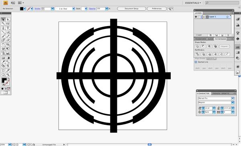Screen dimensions: 241x146
Task: Open the 2 pt. Oval brush dropdown
Action: [x=74, y=9]
